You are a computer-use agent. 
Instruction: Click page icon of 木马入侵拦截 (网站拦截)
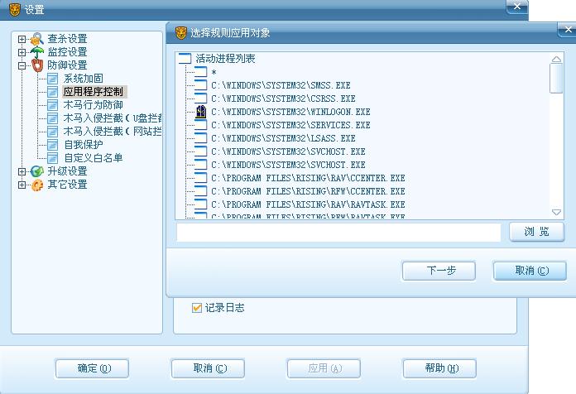(52, 132)
